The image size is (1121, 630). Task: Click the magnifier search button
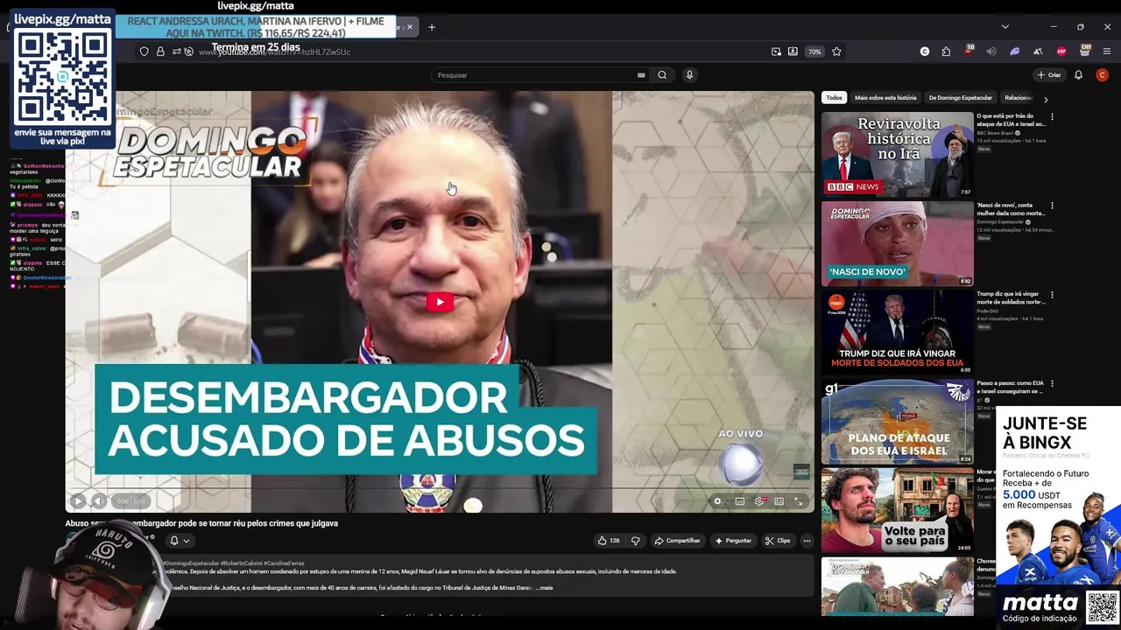point(662,75)
